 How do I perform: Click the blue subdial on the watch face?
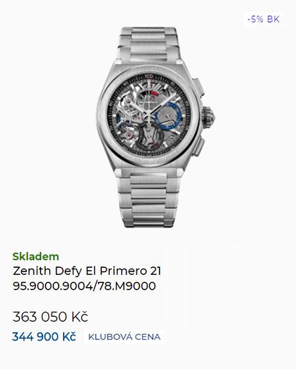tap(168, 115)
